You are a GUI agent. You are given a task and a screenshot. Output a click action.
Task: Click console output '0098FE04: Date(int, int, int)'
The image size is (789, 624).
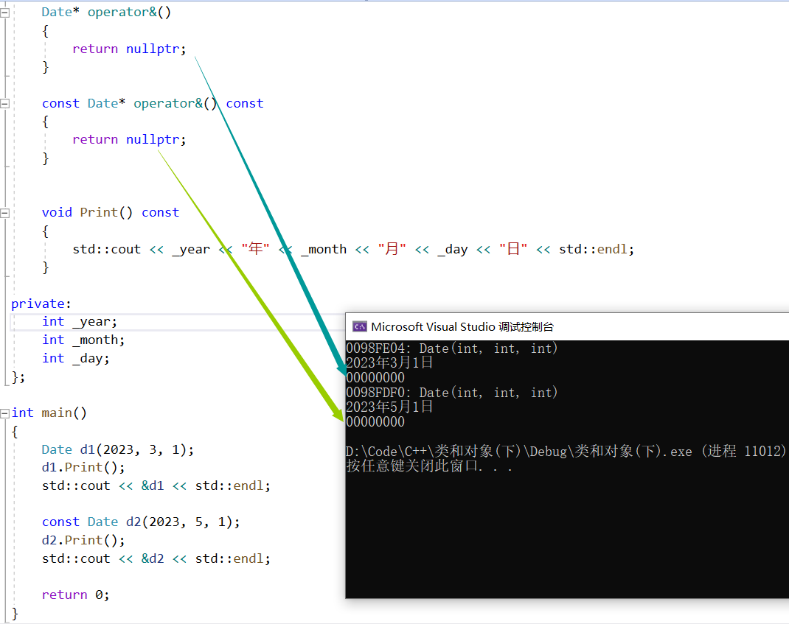tap(451, 348)
